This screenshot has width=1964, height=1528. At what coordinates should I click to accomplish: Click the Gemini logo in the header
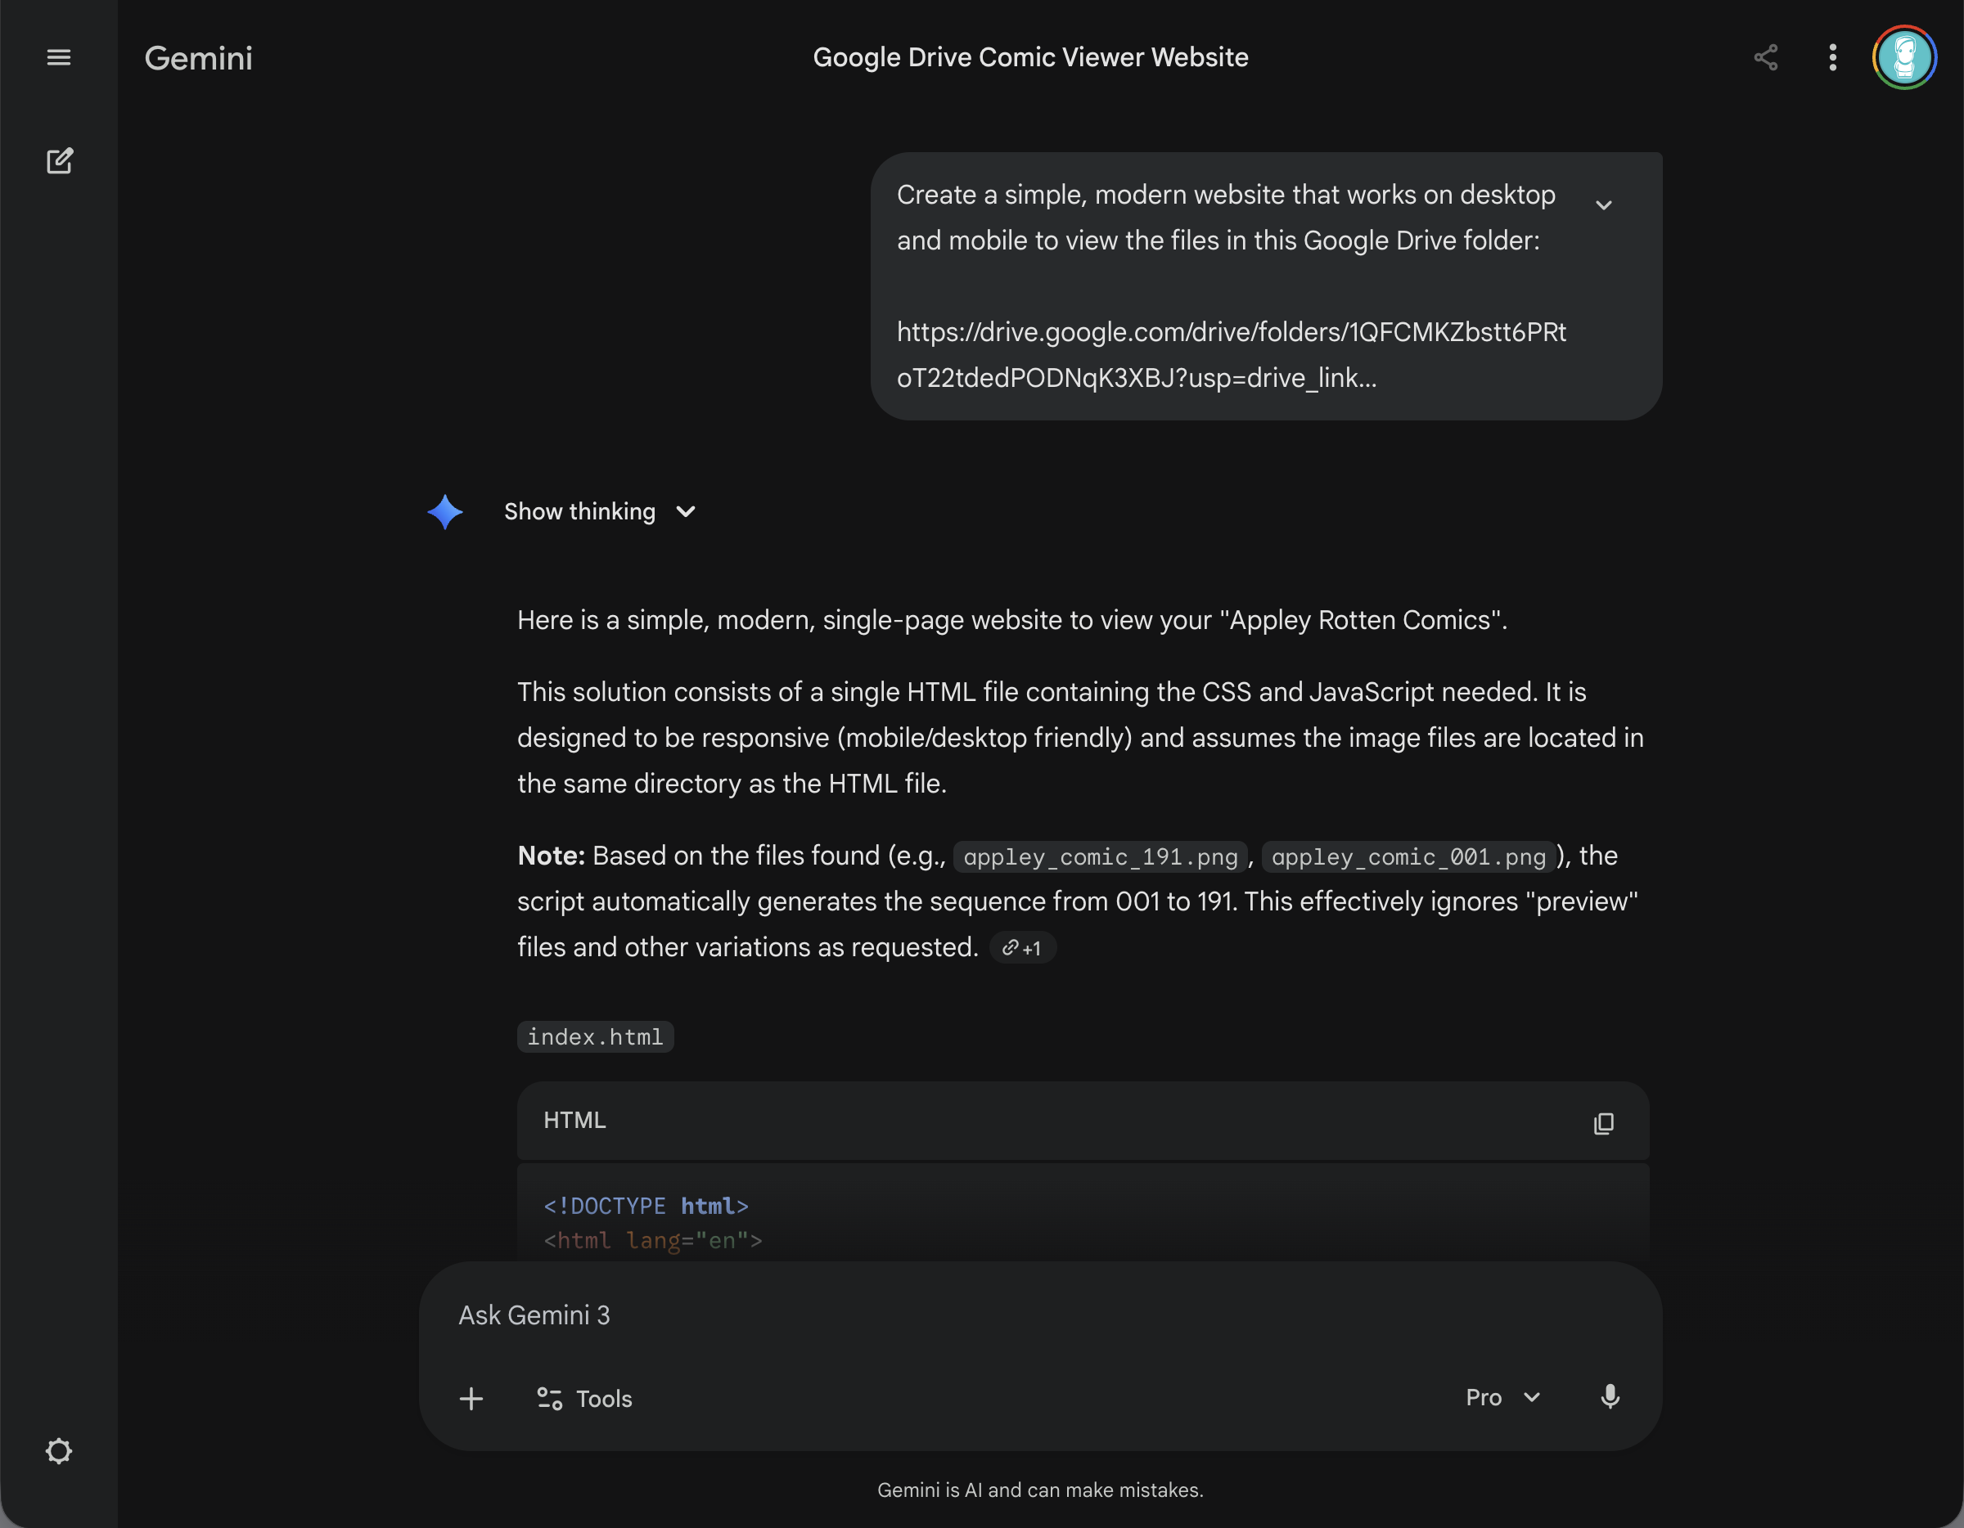[198, 57]
